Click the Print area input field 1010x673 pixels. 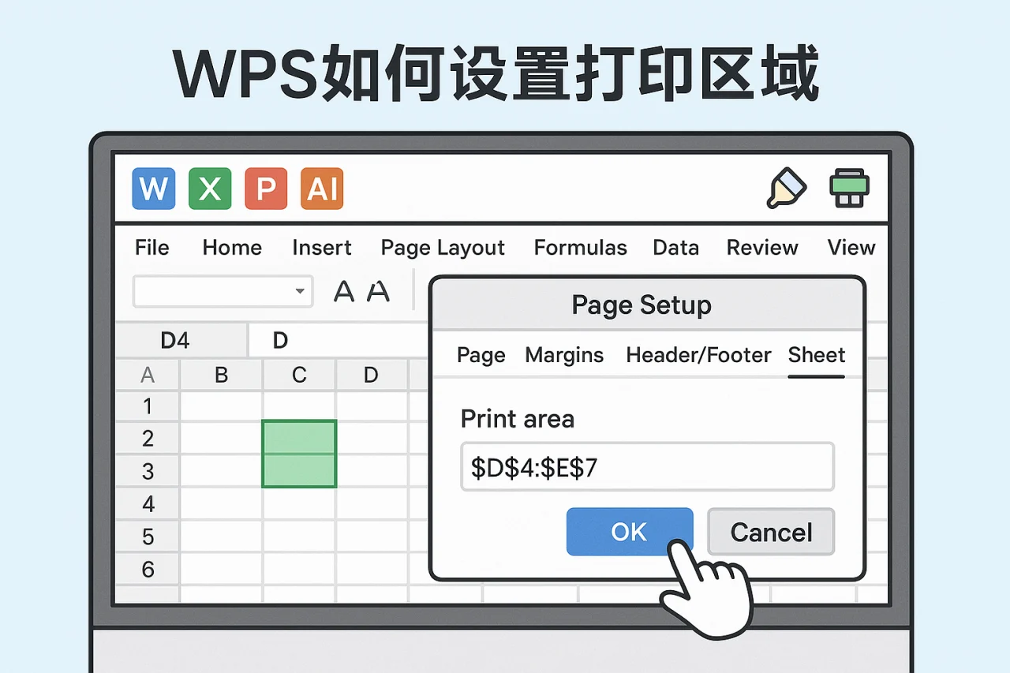coord(647,466)
